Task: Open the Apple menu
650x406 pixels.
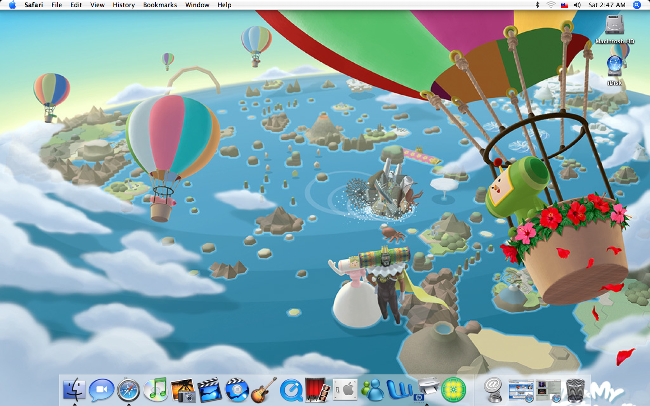Action: click(12, 5)
